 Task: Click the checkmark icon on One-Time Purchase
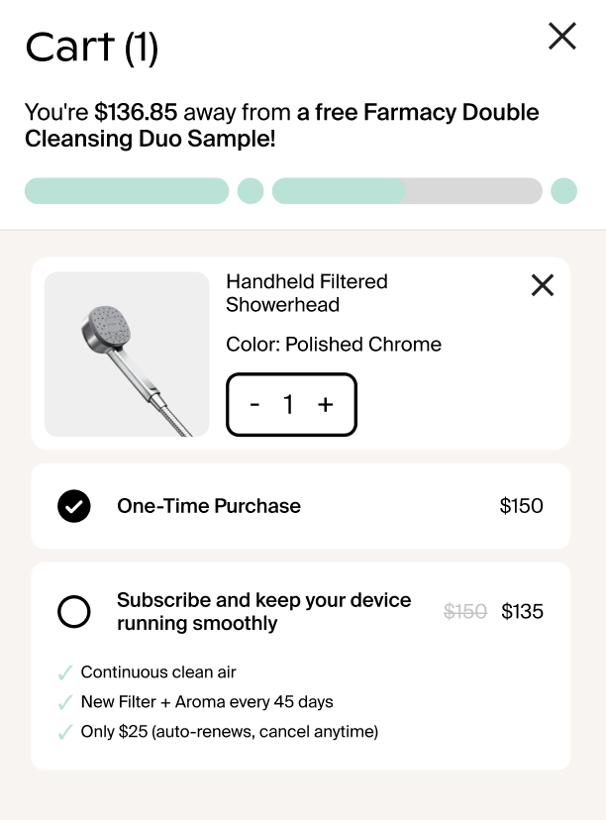pos(74,506)
